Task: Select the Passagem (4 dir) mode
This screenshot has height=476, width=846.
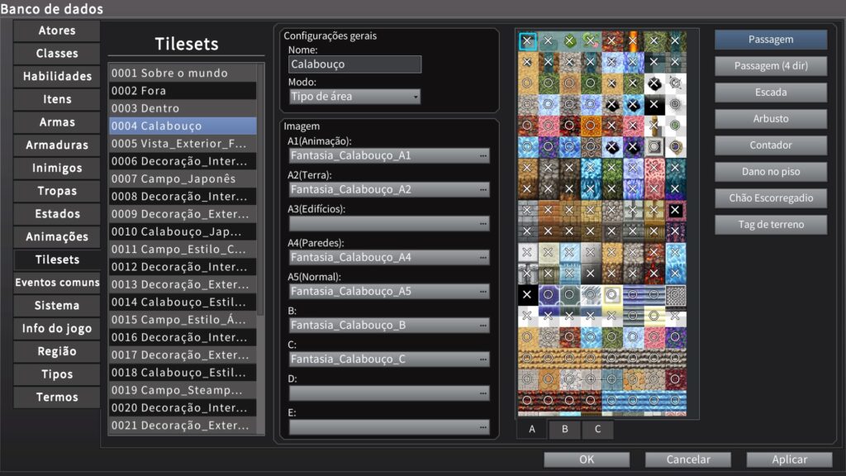Action: pyautogui.click(x=771, y=66)
